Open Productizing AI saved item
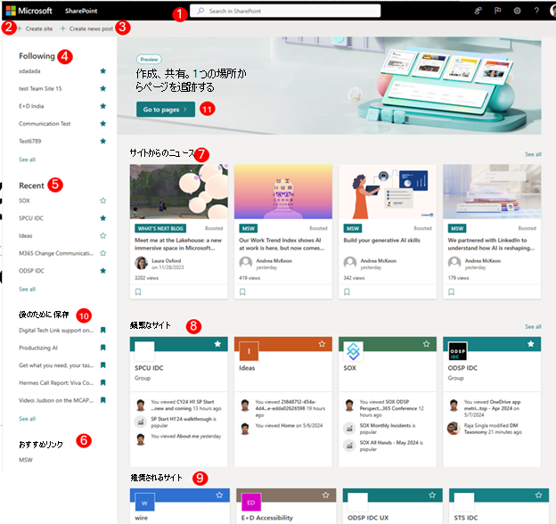The image size is (556, 524). tap(38, 348)
